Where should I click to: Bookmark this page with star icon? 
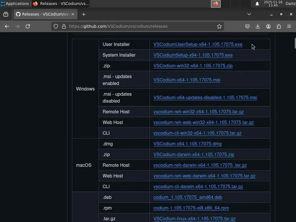(219, 26)
